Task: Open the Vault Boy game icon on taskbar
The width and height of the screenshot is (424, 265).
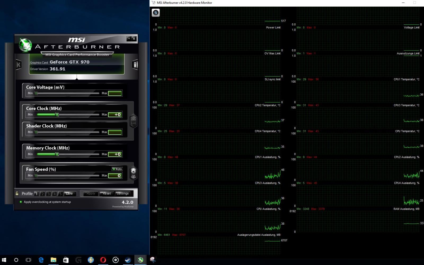Action: click(x=91, y=260)
